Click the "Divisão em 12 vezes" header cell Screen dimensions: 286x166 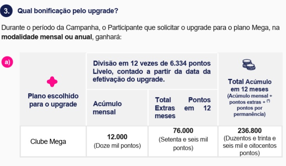(x=152, y=71)
